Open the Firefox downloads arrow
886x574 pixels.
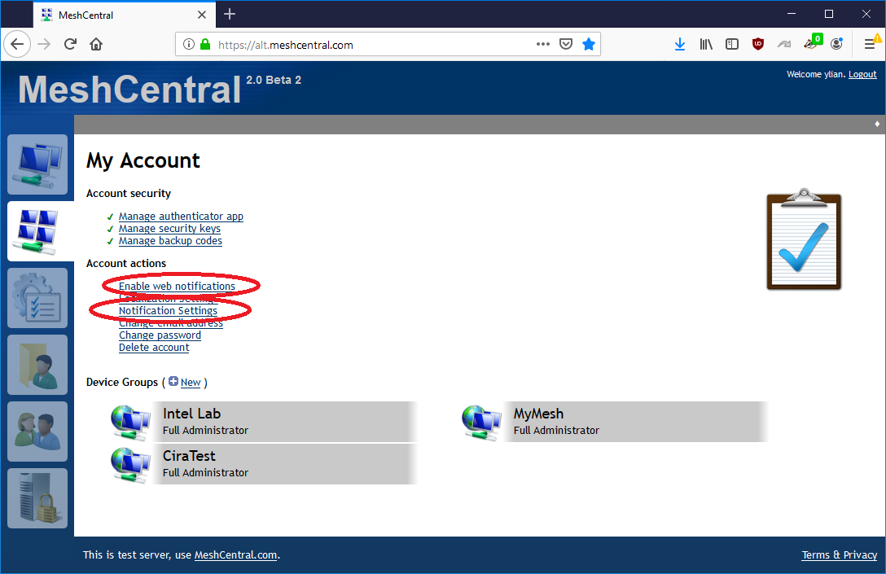pos(680,44)
